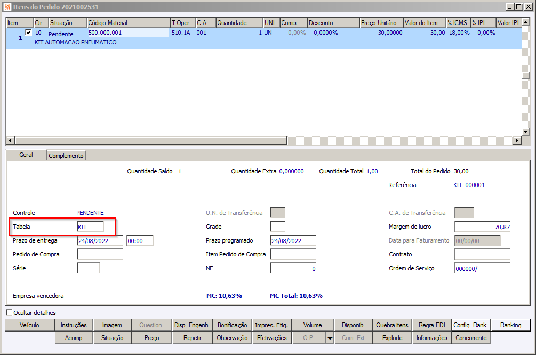This screenshot has height=355, width=536.
Task: Click the 30,00000 unit price cell
Action: pos(390,33)
